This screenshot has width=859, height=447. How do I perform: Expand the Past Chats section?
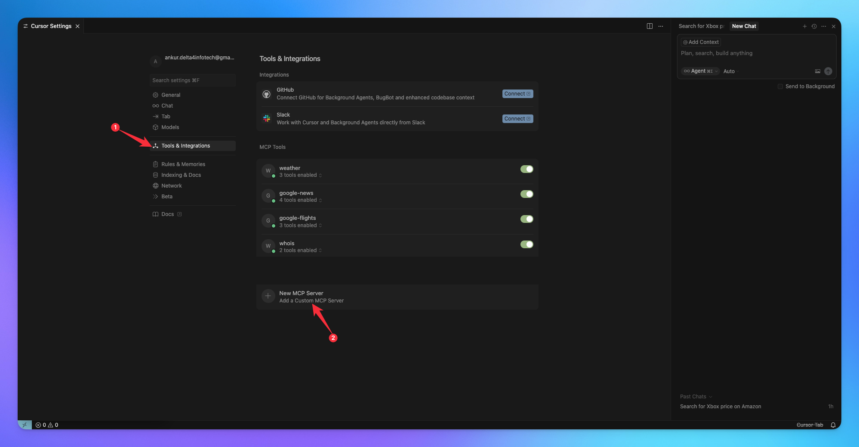[695, 396]
